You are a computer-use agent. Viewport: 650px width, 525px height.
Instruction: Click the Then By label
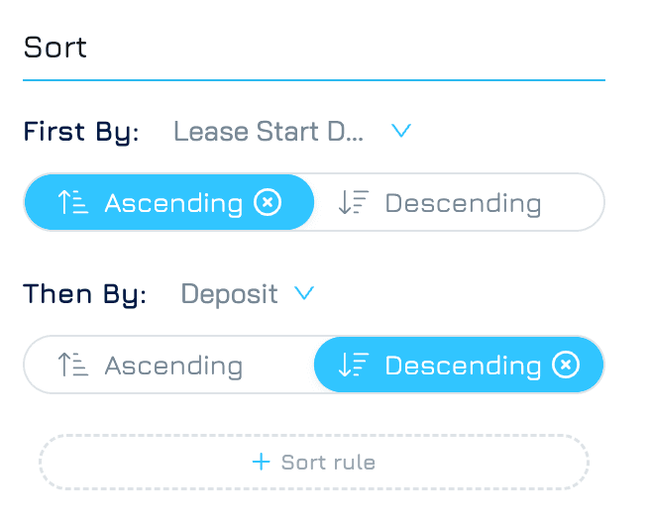(84, 295)
